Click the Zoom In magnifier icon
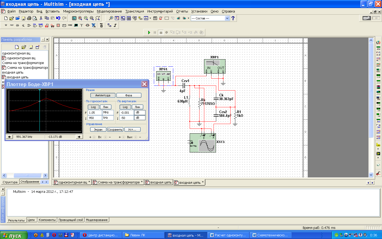The height and width of the screenshot is (239, 382). click(x=80, y=18)
